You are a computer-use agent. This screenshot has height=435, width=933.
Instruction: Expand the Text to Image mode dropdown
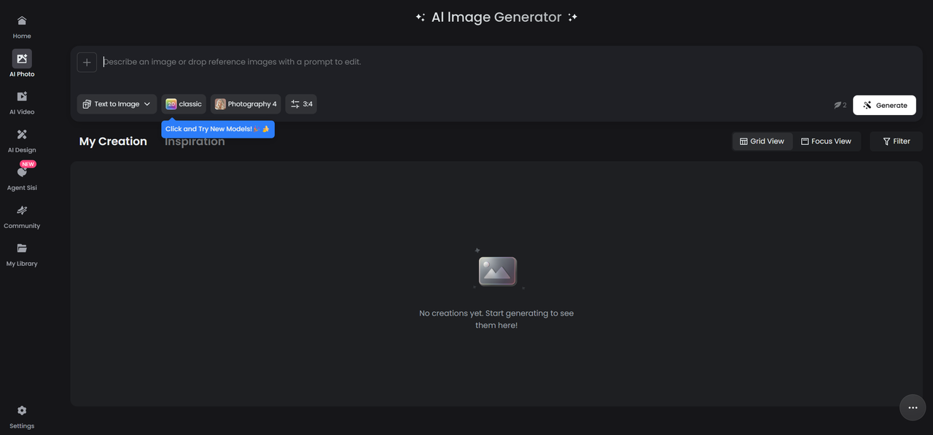click(x=117, y=104)
